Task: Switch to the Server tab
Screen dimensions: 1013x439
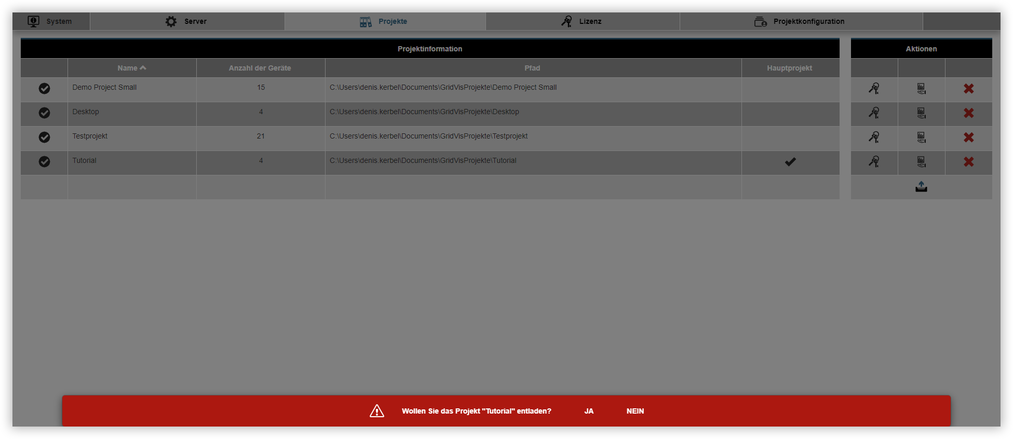Action: [x=187, y=21]
